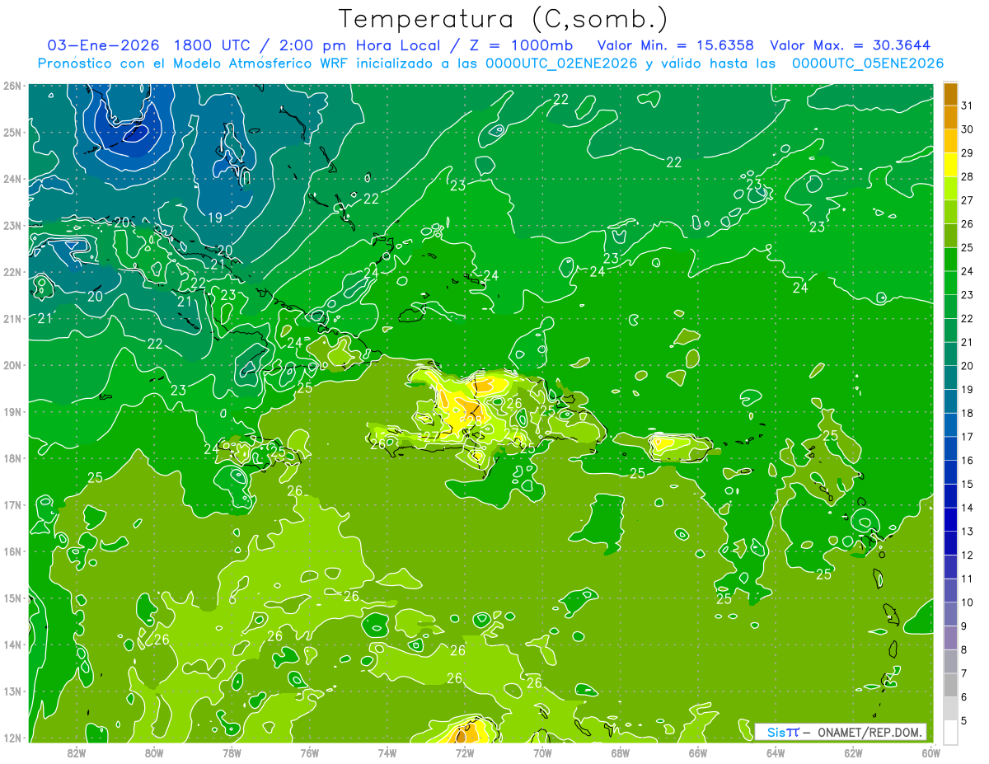Click the ONAMET/REP.DOM. credit label
The image size is (989, 764).
(869, 732)
